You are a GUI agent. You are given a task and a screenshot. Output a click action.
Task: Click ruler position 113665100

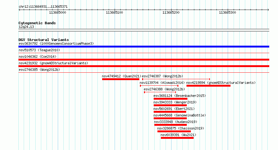[x=114, y=12]
